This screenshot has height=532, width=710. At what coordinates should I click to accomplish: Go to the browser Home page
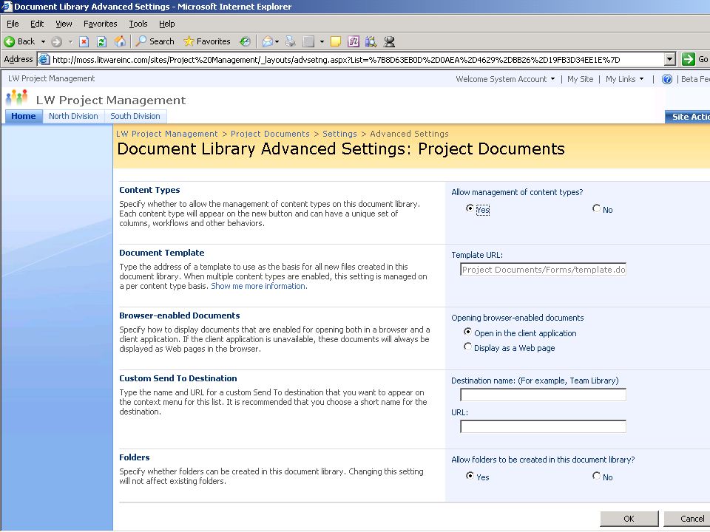[x=120, y=41]
